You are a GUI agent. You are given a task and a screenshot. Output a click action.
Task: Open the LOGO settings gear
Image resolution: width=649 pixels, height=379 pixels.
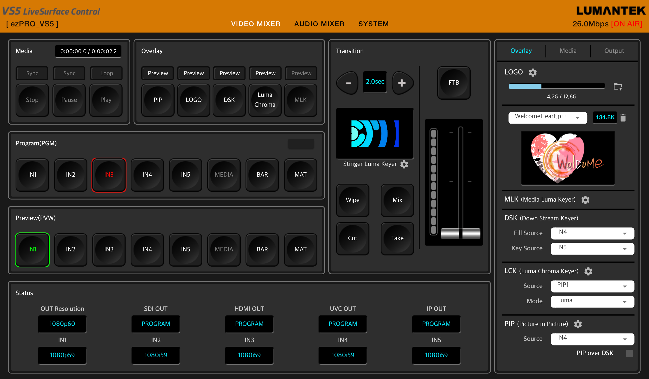click(x=533, y=72)
